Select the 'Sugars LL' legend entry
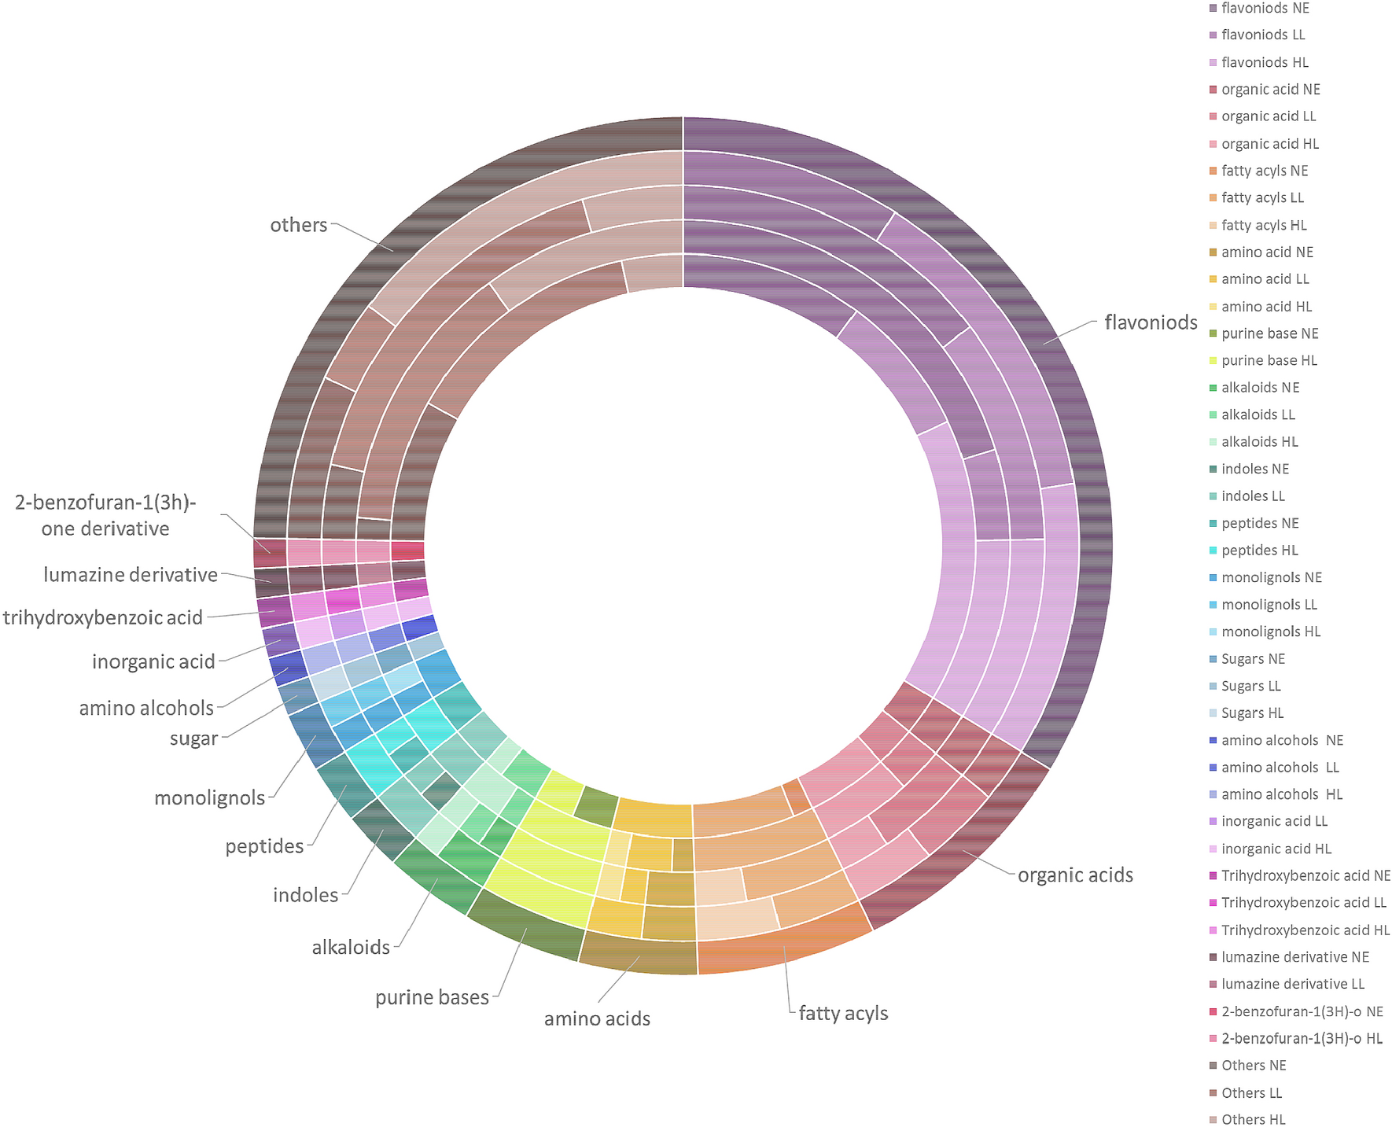The height and width of the screenshot is (1127, 1392). click(x=1250, y=687)
